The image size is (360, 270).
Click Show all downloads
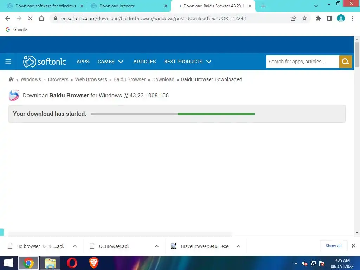pos(333,246)
